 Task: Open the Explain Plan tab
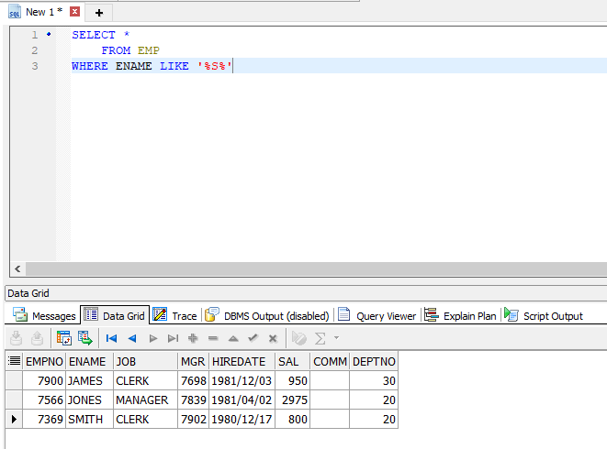tap(460, 316)
